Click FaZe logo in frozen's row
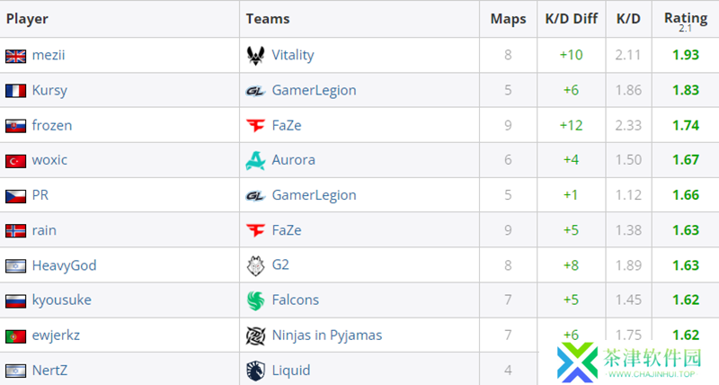719x385 pixels. [255, 125]
